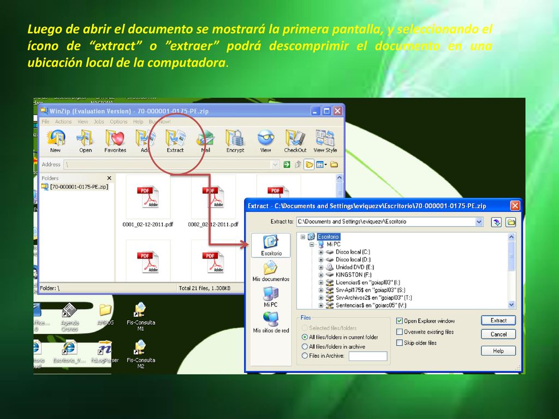Click the Mail icon in WinZip toolbar
This screenshot has width=559, height=419.
(205, 141)
